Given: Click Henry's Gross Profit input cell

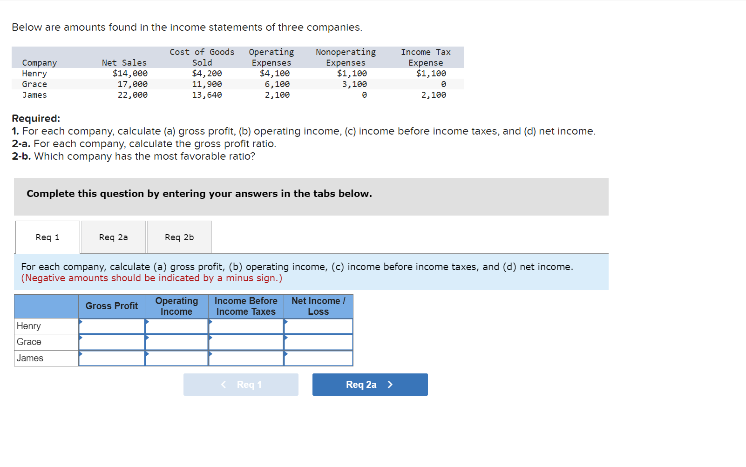Looking at the screenshot, I should [x=113, y=326].
